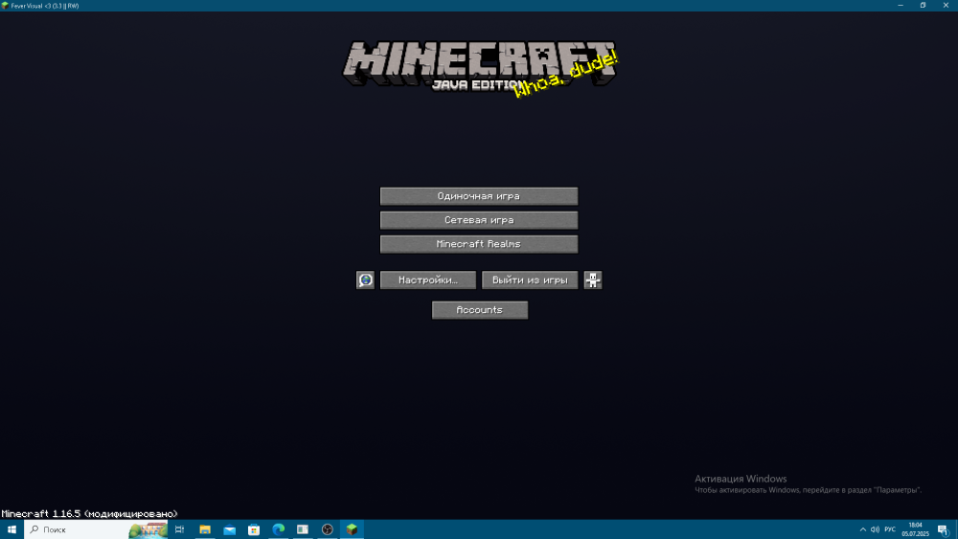This screenshot has height=539, width=958.
Task: Open the taskbar clock and date
Action: 915,529
